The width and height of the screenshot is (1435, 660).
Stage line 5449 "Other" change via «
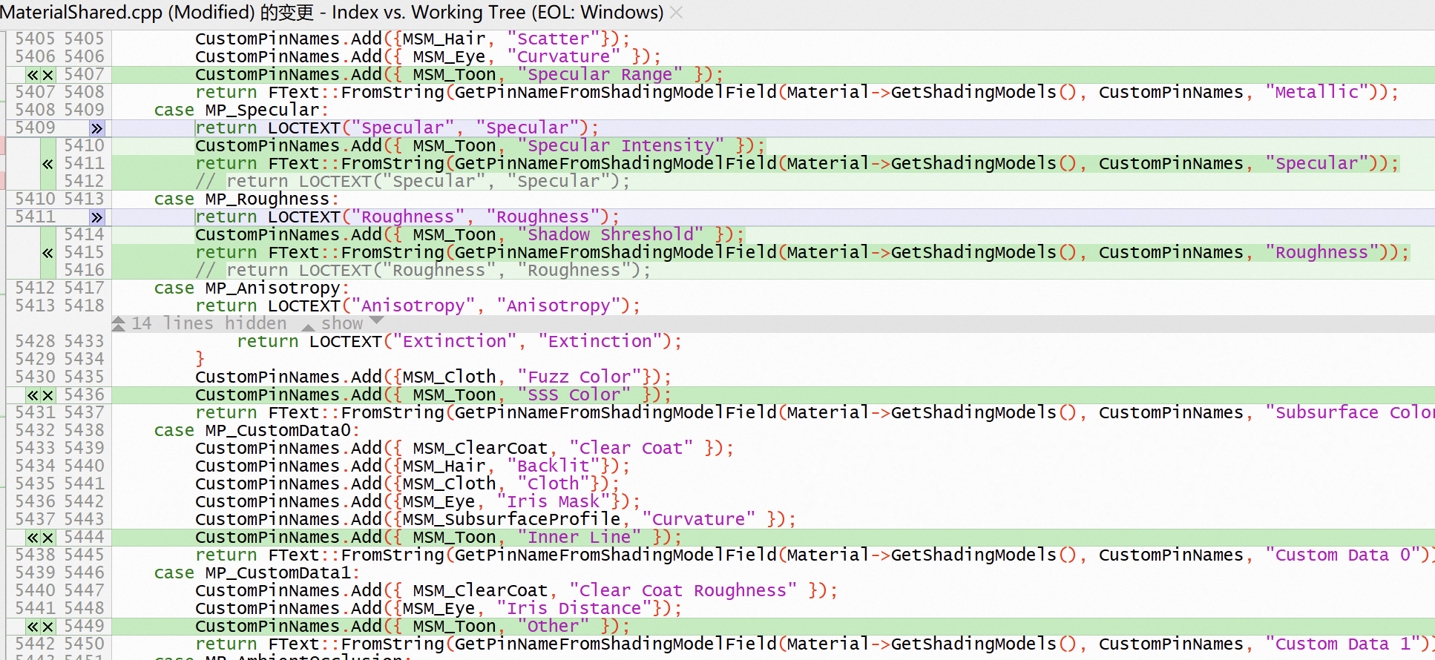tap(33, 627)
